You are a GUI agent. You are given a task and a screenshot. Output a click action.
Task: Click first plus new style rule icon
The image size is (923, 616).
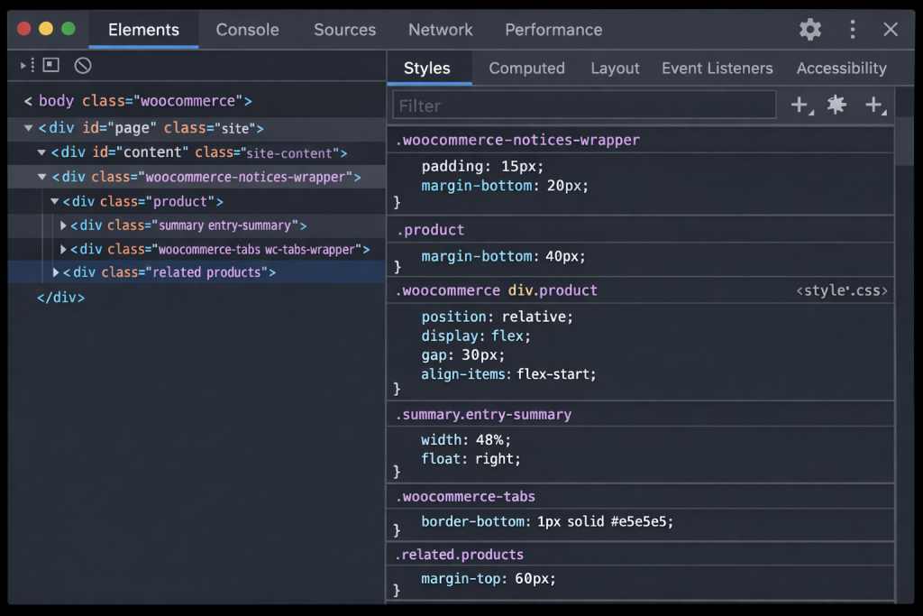click(801, 106)
